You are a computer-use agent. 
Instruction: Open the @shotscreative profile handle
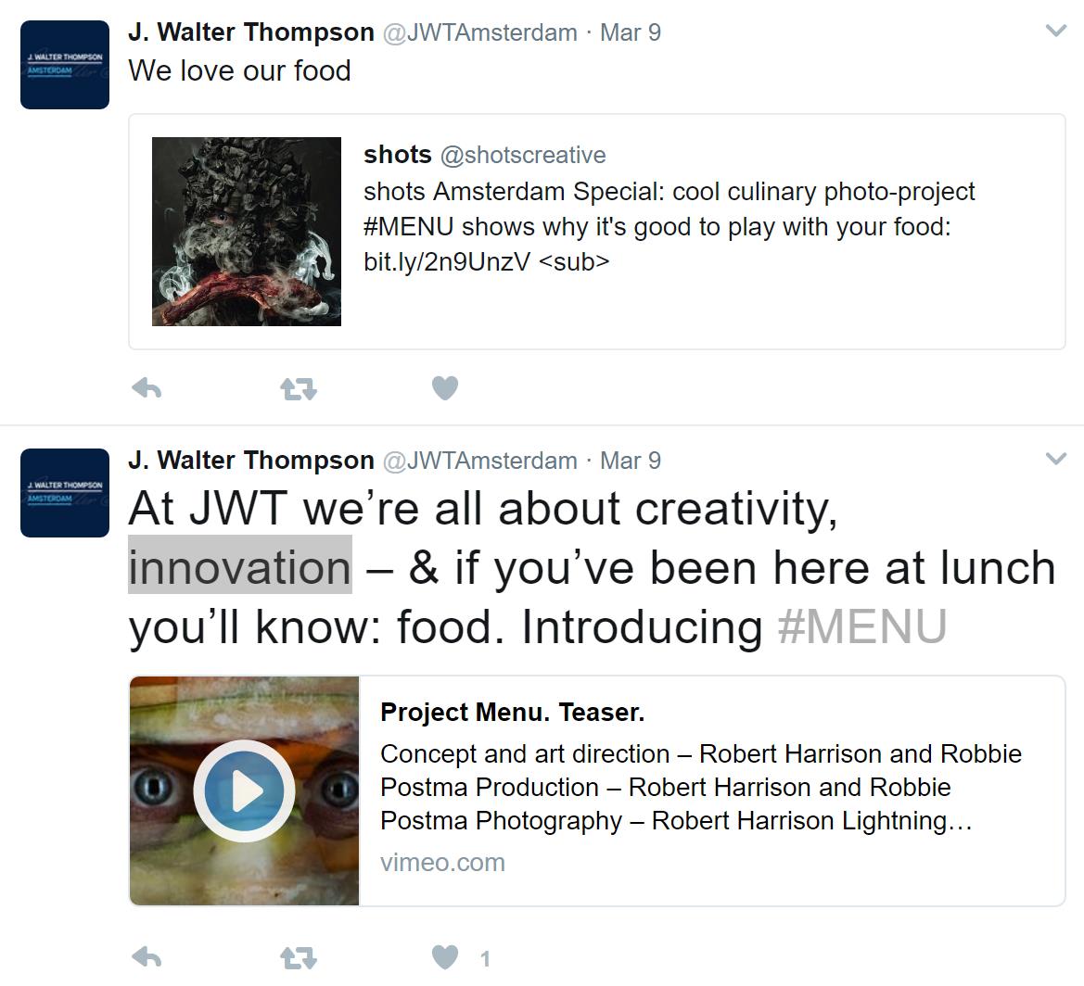(523, 155)
